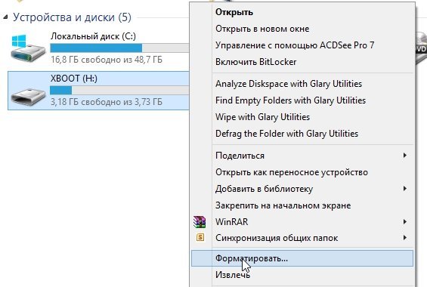Image resolution: width=427 pixels, height=287 pixels.
Task: Click the shared folders sync icon
Action: 200,237
